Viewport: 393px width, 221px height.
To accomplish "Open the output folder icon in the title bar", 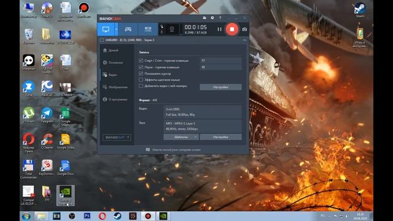I will coord(204,18).
